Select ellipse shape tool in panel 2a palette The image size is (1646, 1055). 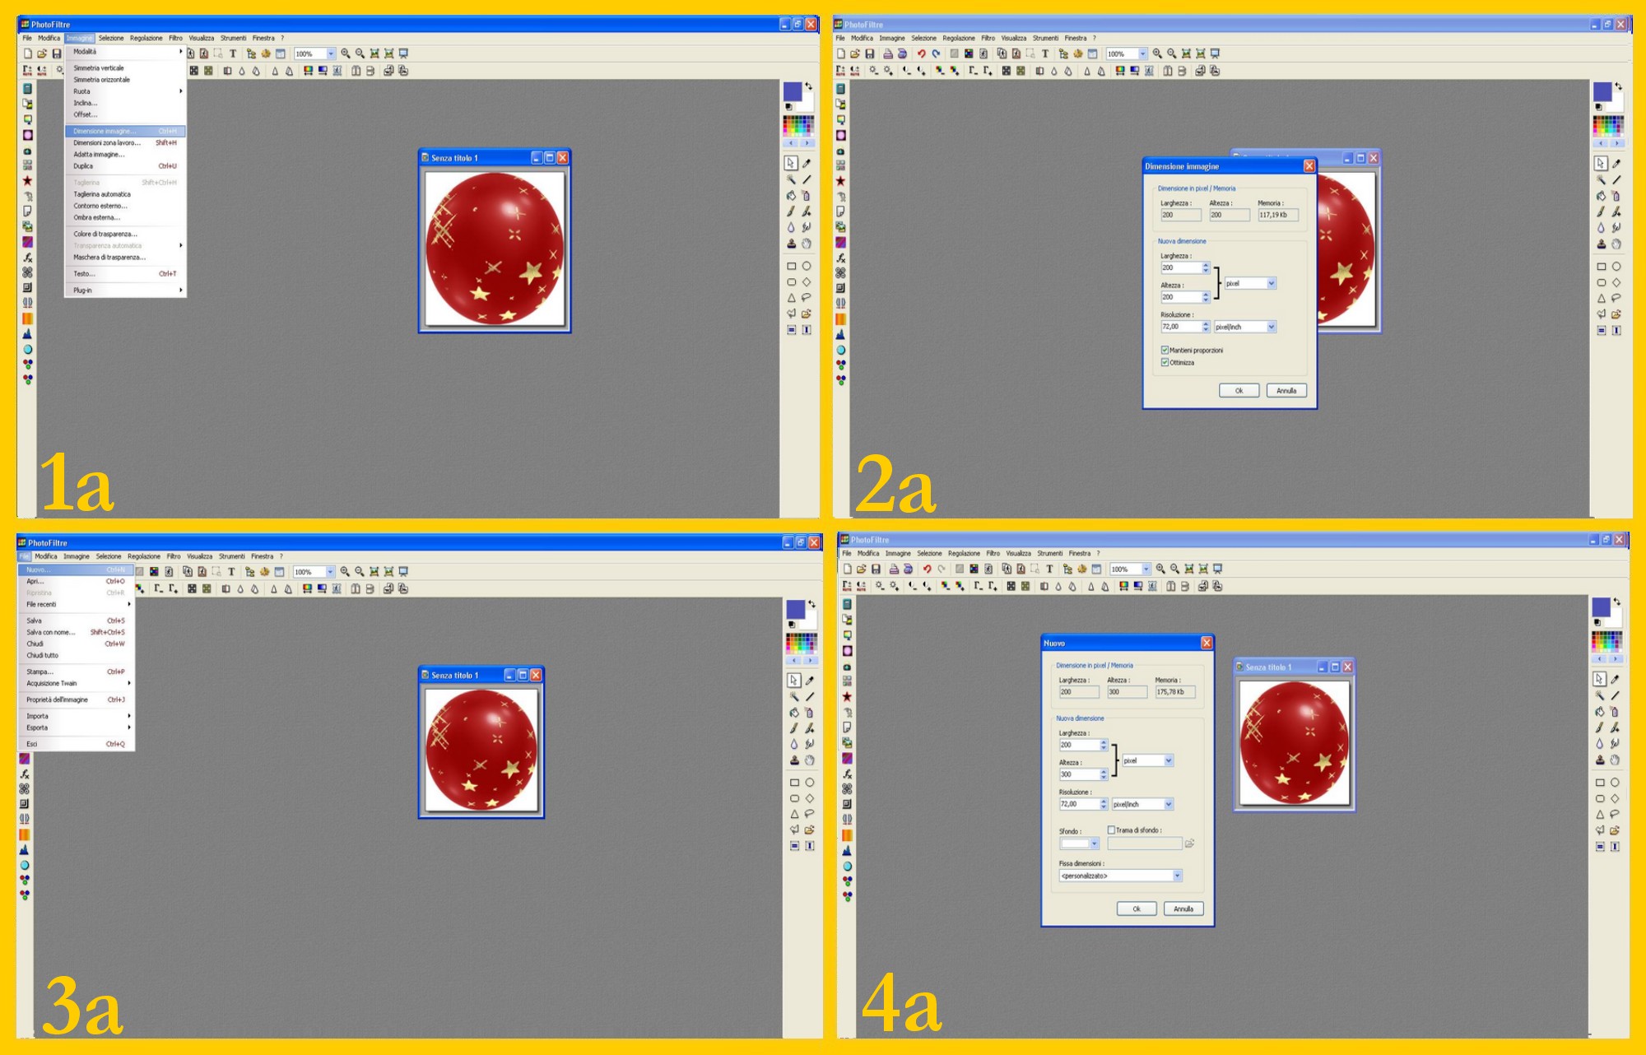[1616, 267]
